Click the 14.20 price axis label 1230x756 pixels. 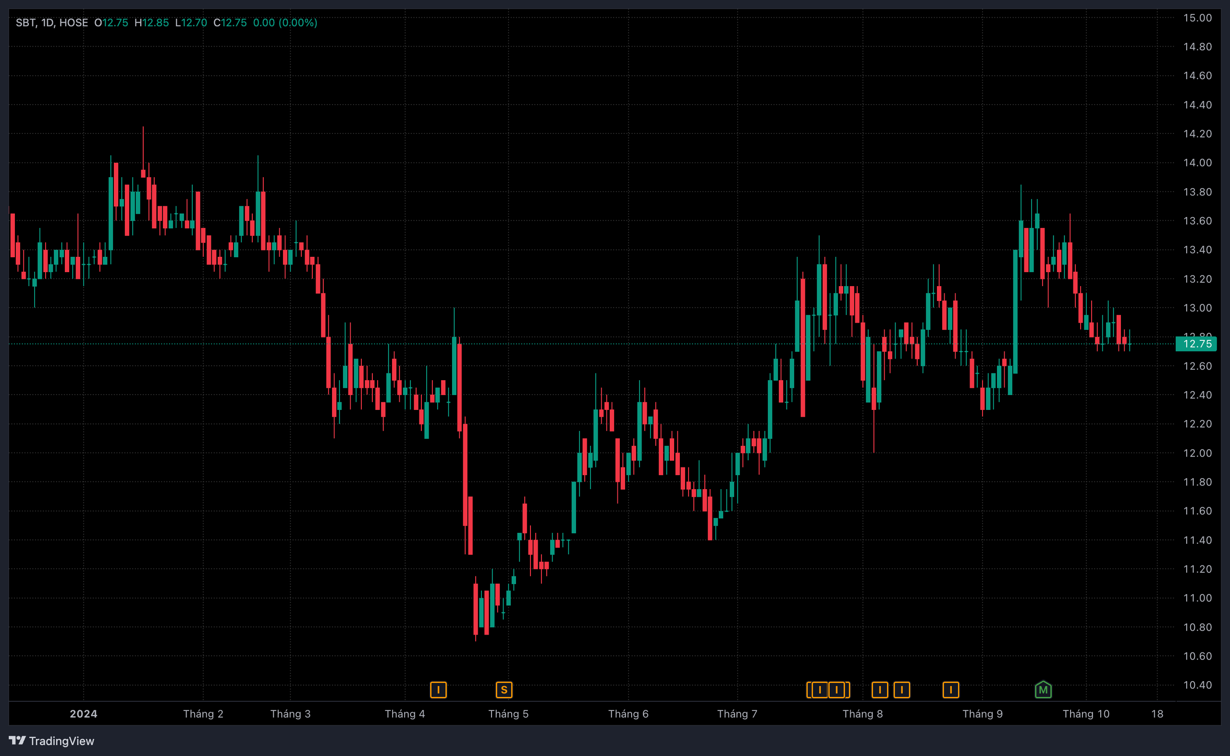coord(1197,134)
